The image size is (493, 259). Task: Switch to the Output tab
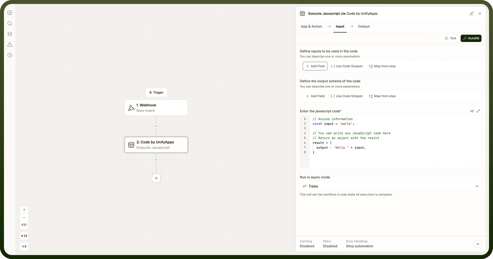pos(364,26)
